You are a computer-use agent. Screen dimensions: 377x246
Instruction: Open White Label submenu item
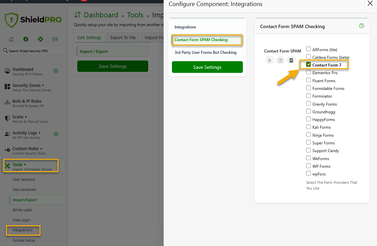22,210
